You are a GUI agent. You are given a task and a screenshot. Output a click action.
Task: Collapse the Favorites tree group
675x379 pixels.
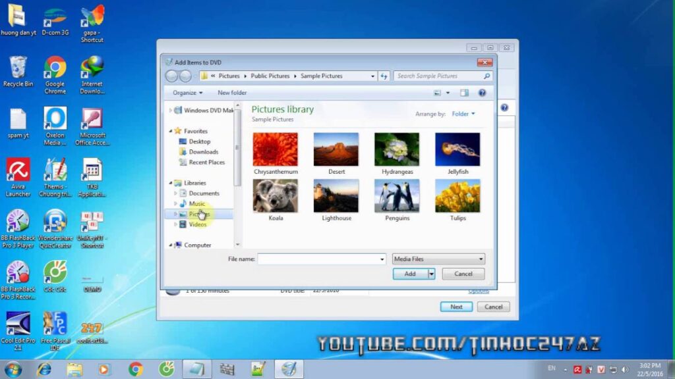tap(171, 131)
